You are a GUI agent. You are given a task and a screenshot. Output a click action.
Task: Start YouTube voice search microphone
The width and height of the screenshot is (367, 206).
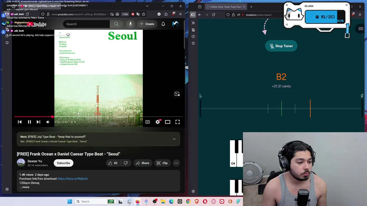point(130,24)
